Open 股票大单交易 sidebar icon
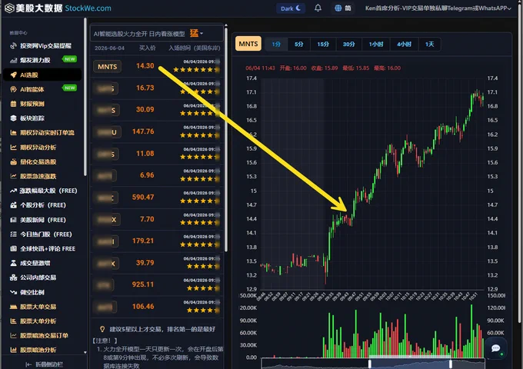Viewport: 523px width, 369px height. (x=13, y=307)
